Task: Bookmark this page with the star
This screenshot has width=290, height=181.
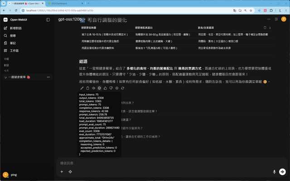Action: tap(251, 10)
